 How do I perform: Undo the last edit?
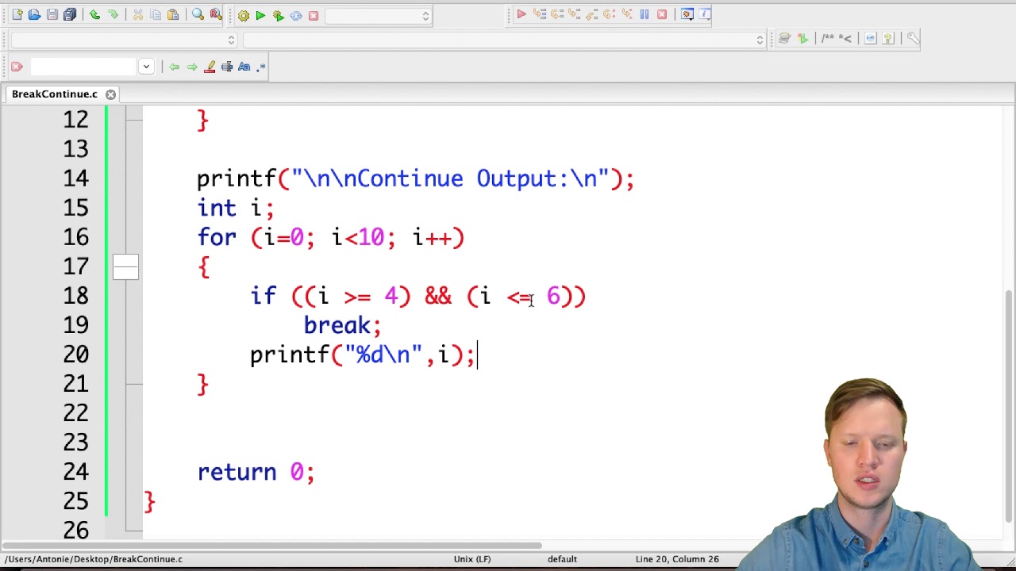(95, 15)
